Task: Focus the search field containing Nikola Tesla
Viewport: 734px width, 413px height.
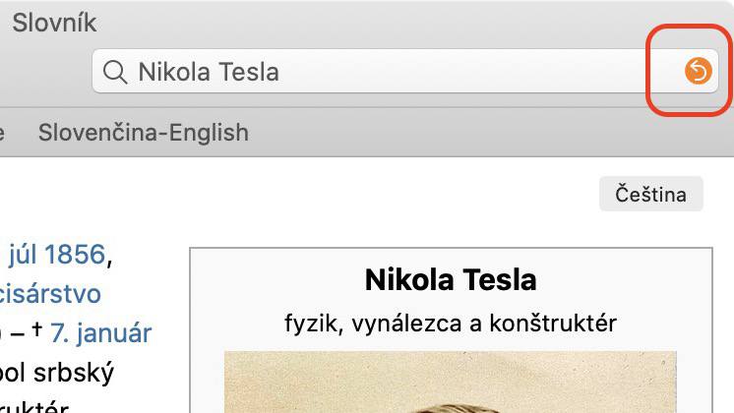Action: [x=405, y=71]
